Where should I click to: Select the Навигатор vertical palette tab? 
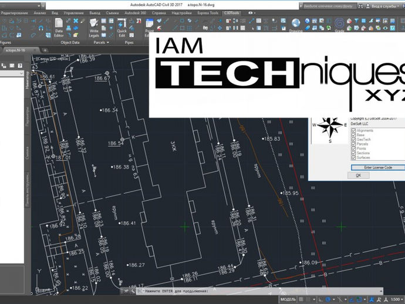pos(28,80)
